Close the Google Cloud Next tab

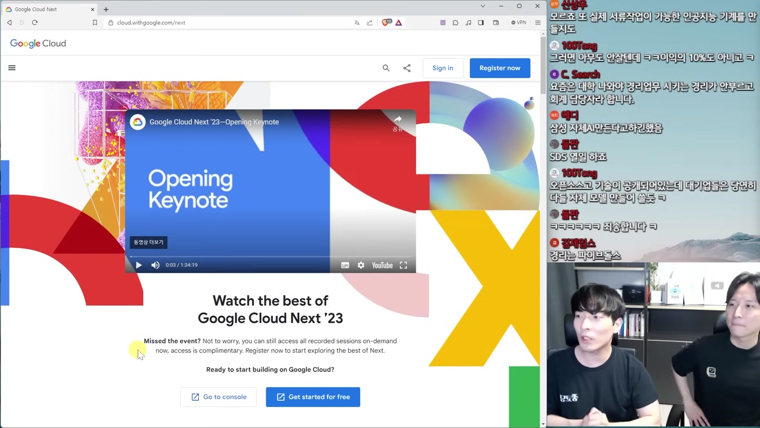[x=93, y=9]
